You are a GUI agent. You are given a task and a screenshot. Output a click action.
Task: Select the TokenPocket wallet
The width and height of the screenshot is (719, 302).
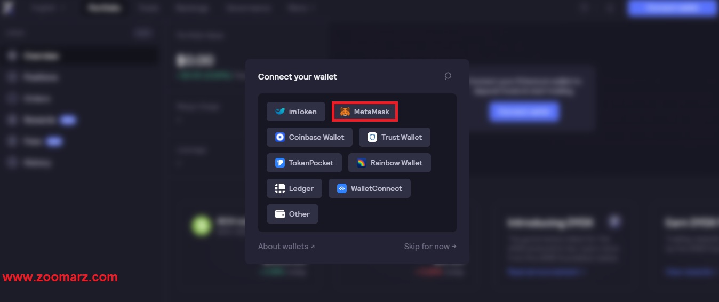[304, 163]
